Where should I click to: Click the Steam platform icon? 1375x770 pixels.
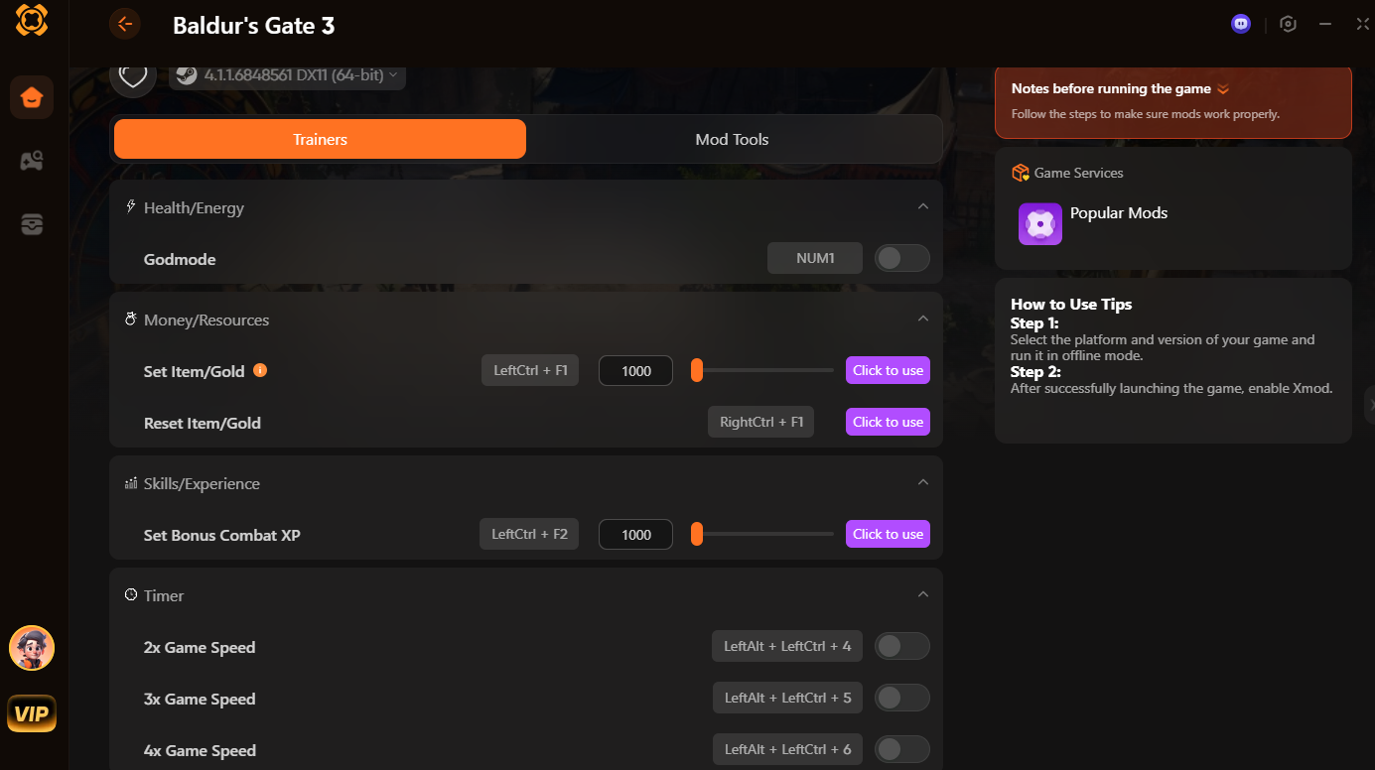coord(187,74)
